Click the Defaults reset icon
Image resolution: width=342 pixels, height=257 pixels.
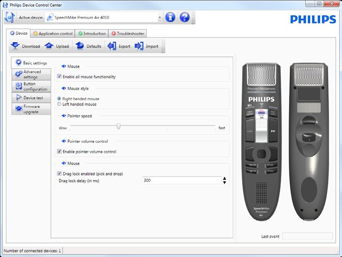tap(79, 46)
